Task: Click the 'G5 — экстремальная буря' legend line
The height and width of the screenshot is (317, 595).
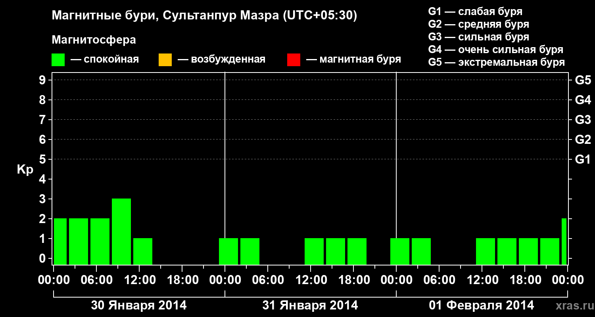Action: [497, 62]
